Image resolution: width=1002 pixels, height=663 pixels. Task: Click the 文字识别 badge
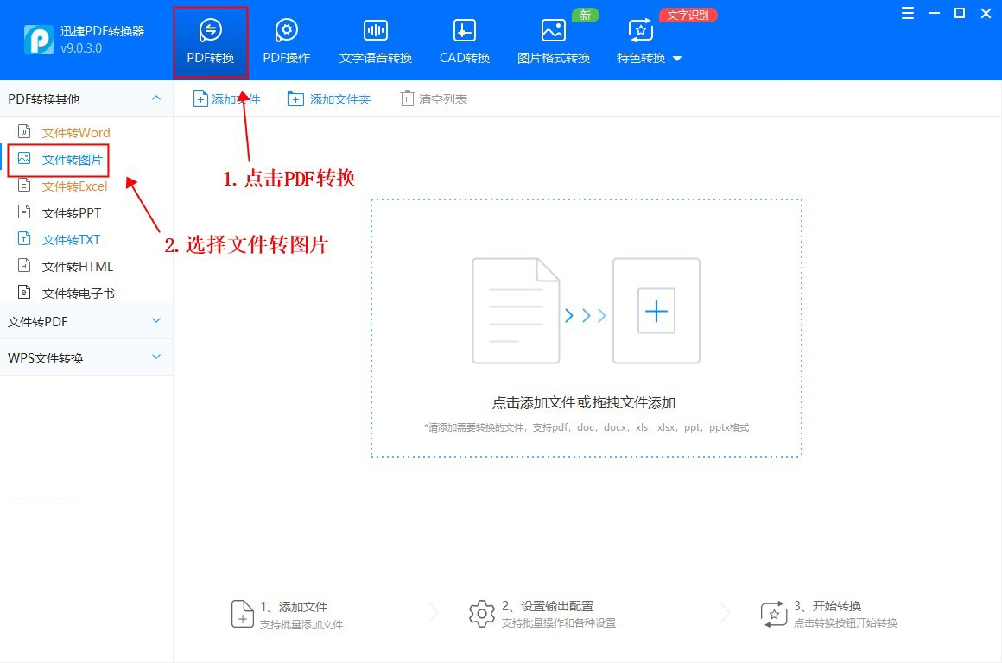688,15
